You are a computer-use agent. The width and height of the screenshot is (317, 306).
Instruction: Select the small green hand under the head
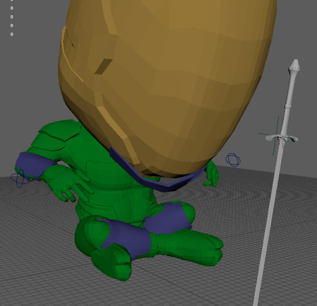212,174
